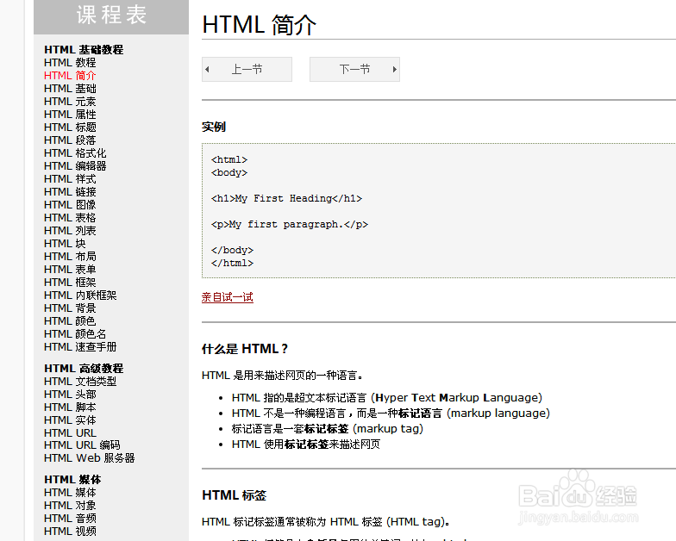Image resolution: width=676 pixels, height=541 pixels.
Task: Open HTML 布局 lesson
Action: (x=70, y=257)
